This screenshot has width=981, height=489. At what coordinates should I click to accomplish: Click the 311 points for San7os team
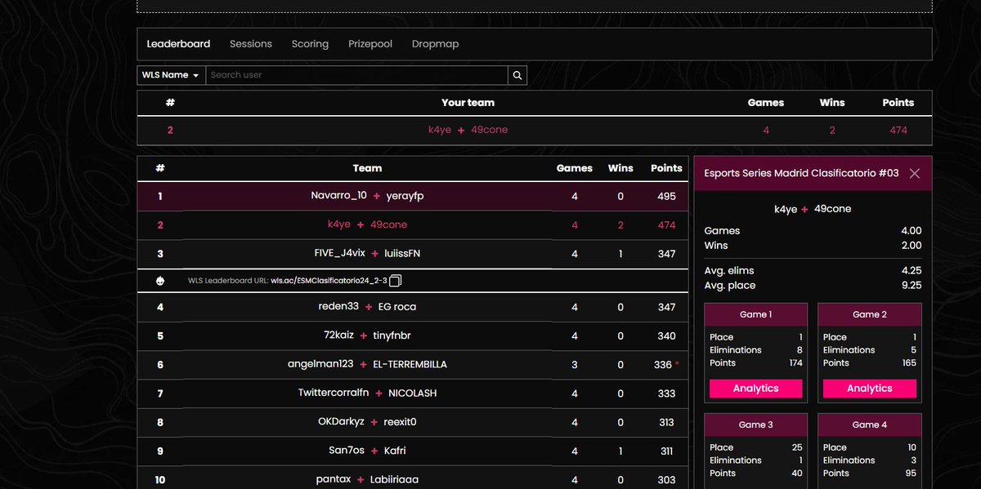click(x=666, y=451)
